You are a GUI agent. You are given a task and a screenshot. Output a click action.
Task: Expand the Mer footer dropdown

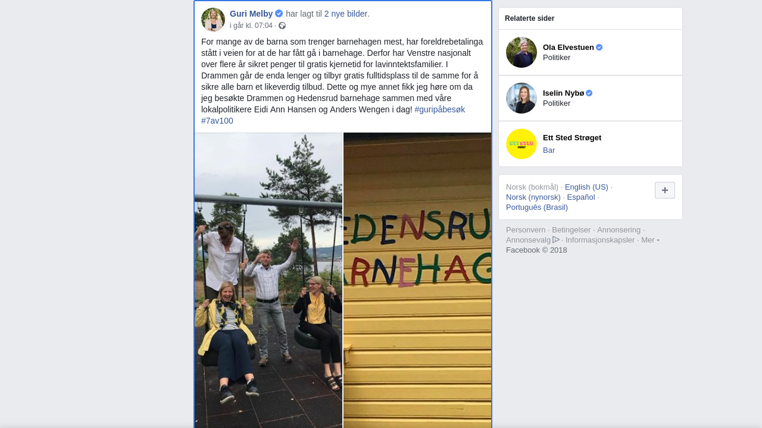(650, 240)
